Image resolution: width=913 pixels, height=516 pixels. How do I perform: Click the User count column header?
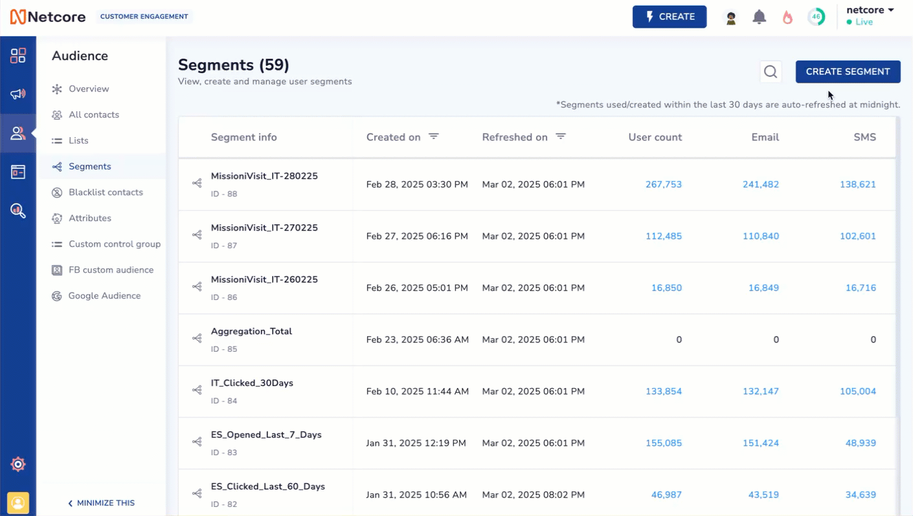[655, 137]
